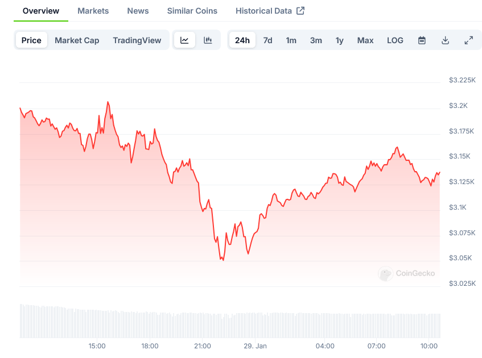Select the Overview tab
482x358 pixels.
[41, 11]
